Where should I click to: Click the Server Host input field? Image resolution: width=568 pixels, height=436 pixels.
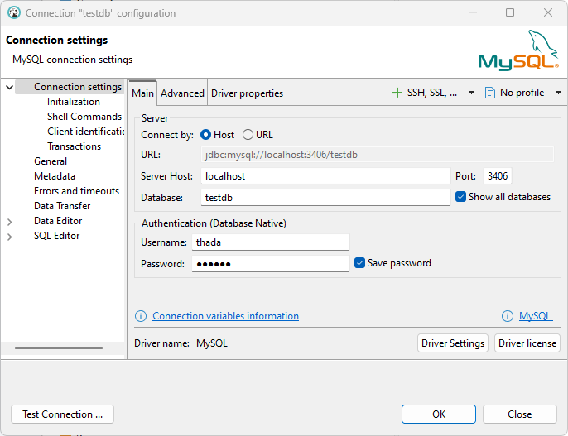[x=325, y=176]
